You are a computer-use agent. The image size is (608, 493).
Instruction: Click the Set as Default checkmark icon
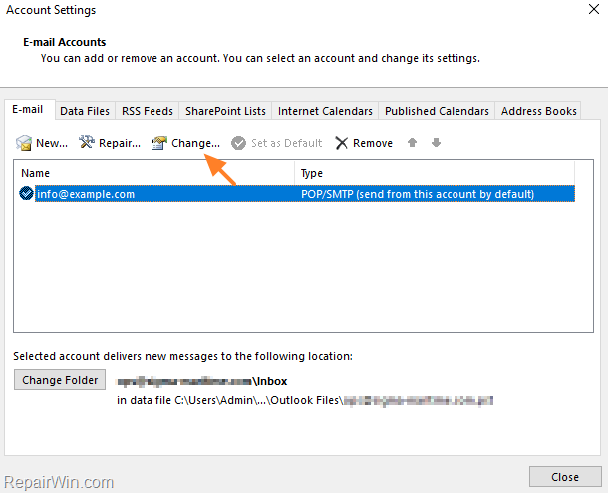[238, 143]
